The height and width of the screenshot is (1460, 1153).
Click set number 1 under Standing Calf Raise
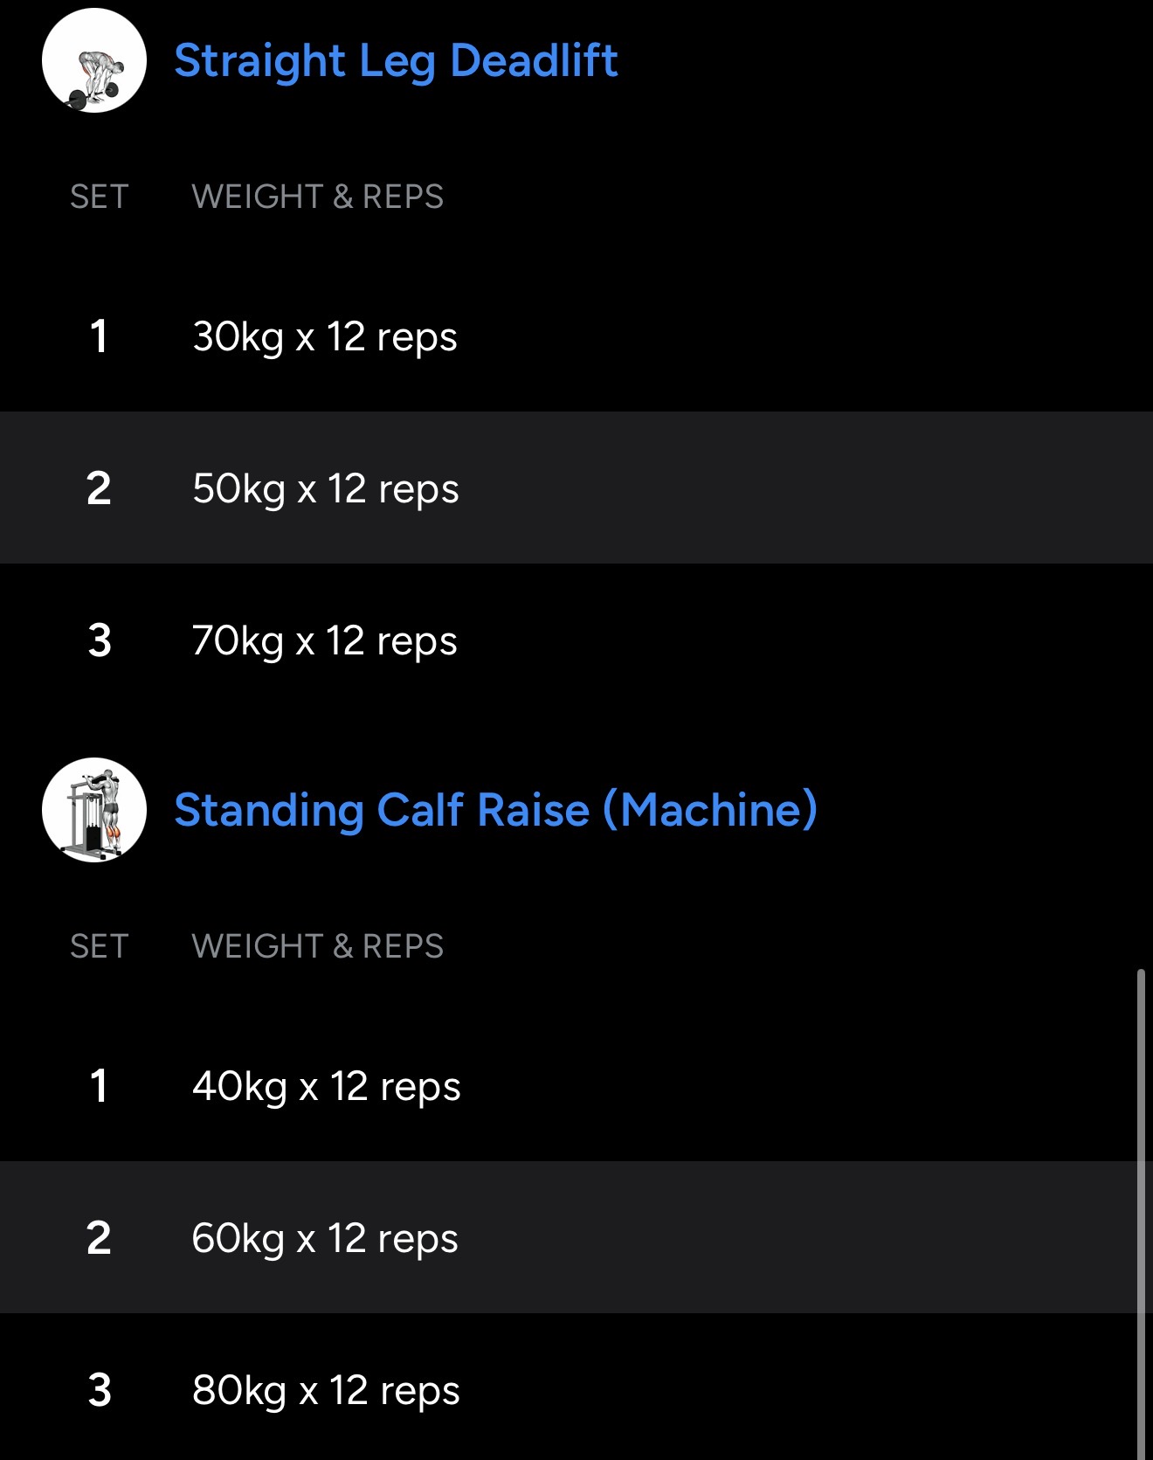99,1087
